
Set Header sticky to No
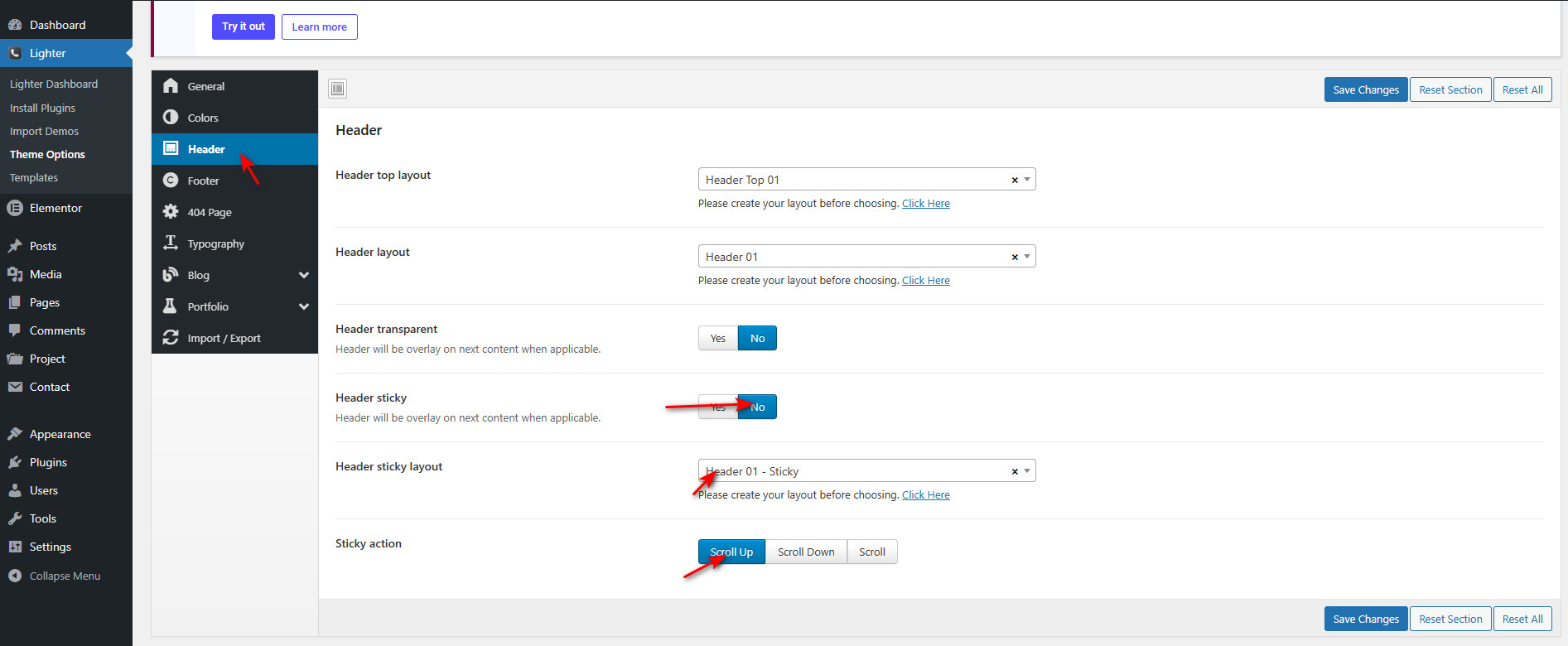757,407
